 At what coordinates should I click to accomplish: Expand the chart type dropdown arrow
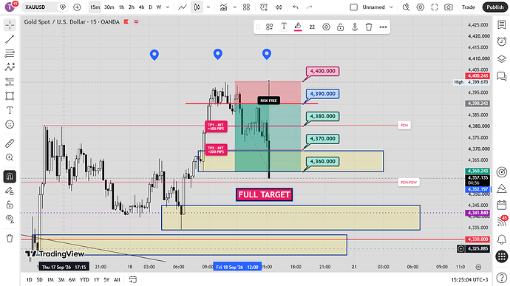(x=208, y=7)
